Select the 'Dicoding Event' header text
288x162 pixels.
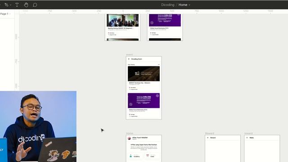(x=136, y=59)
